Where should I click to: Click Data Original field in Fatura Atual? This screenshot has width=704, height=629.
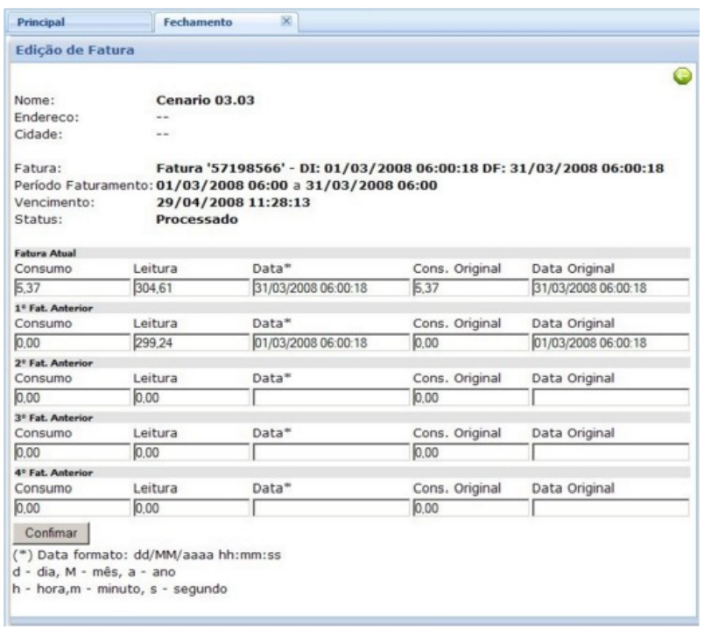click(609, 289)
